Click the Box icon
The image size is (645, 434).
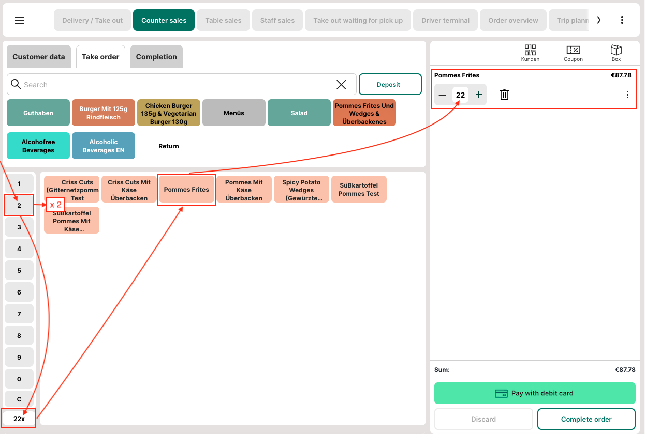[616, 53]
